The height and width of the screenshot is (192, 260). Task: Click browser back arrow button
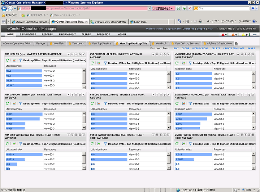4,8
